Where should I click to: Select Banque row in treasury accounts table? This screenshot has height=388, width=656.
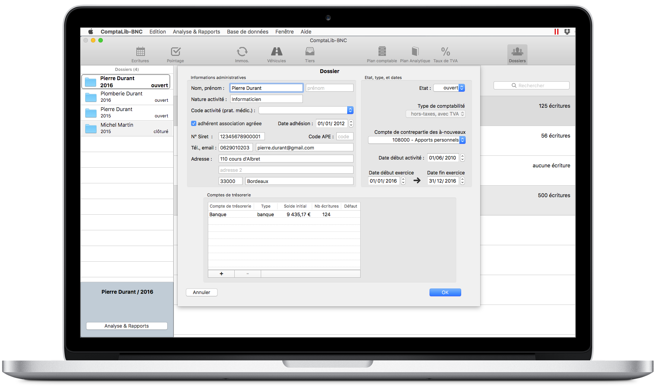click(284, 214)
